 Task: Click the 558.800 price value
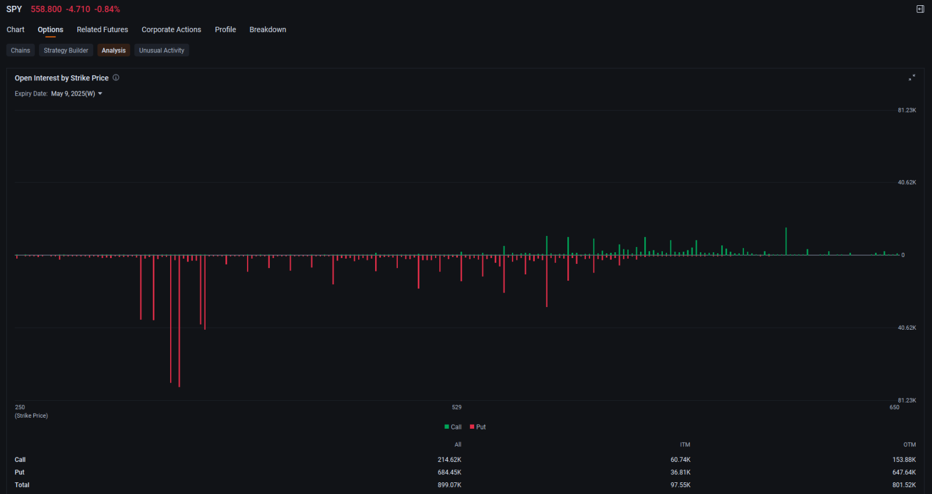(x=46, y=9)
